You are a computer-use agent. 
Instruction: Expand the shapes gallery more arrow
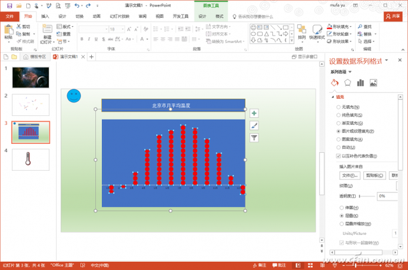pos(292,40)
